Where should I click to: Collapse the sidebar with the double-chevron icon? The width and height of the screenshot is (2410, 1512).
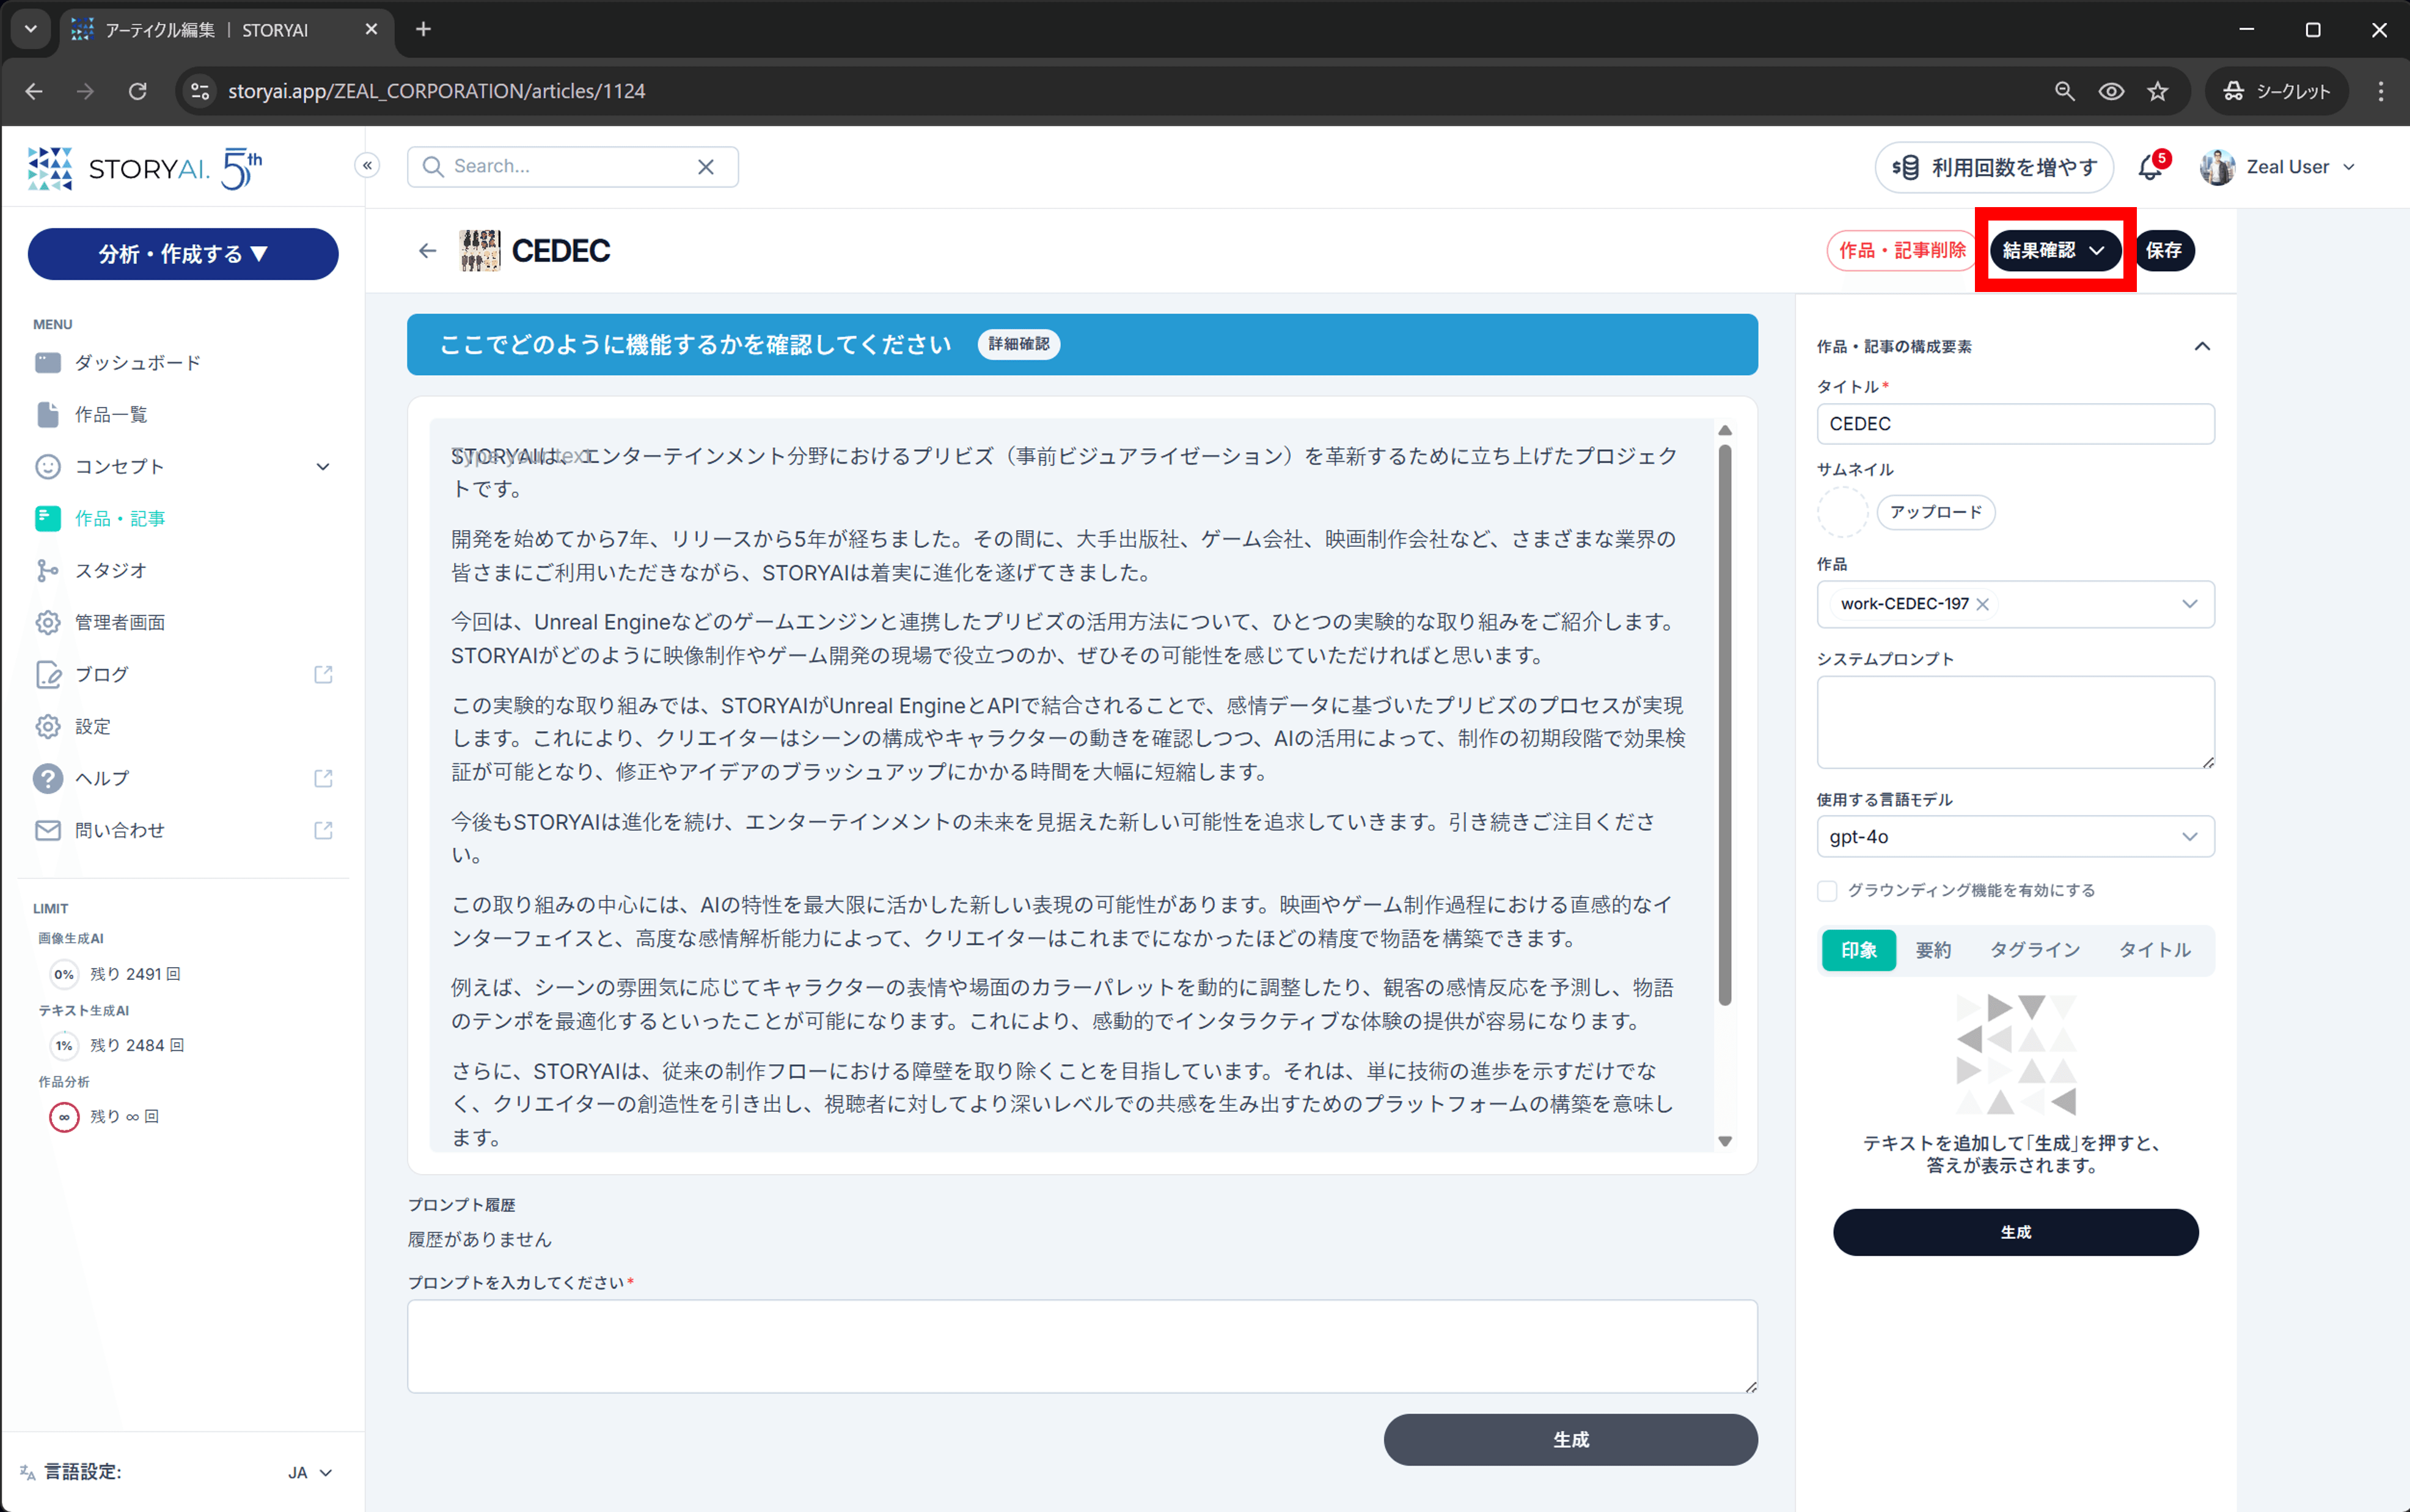(368, 166)
